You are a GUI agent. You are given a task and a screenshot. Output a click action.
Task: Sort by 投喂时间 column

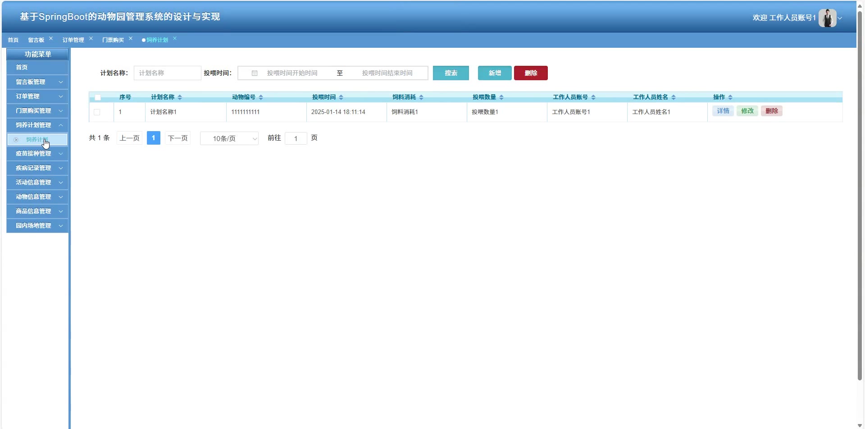[341, 97]
